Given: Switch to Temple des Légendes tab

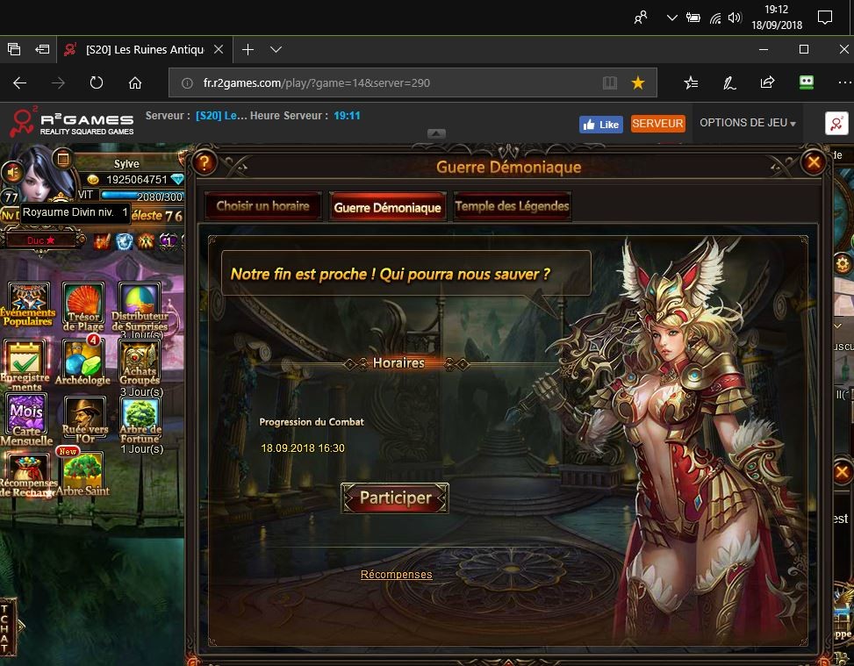Looking at the screenshot, I should [512, 206].
